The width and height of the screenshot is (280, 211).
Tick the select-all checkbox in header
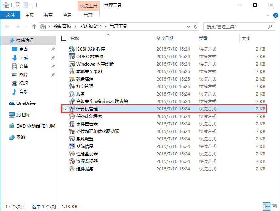(64, 38)
